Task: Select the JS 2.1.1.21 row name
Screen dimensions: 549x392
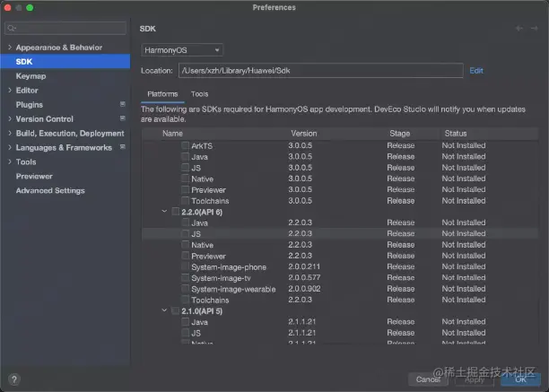Action: pos(196,333)
